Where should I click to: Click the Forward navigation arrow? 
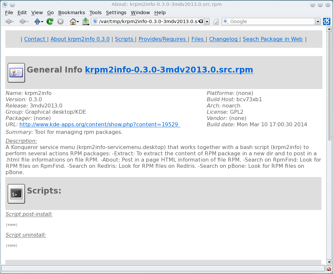click(x=23, y=21)
